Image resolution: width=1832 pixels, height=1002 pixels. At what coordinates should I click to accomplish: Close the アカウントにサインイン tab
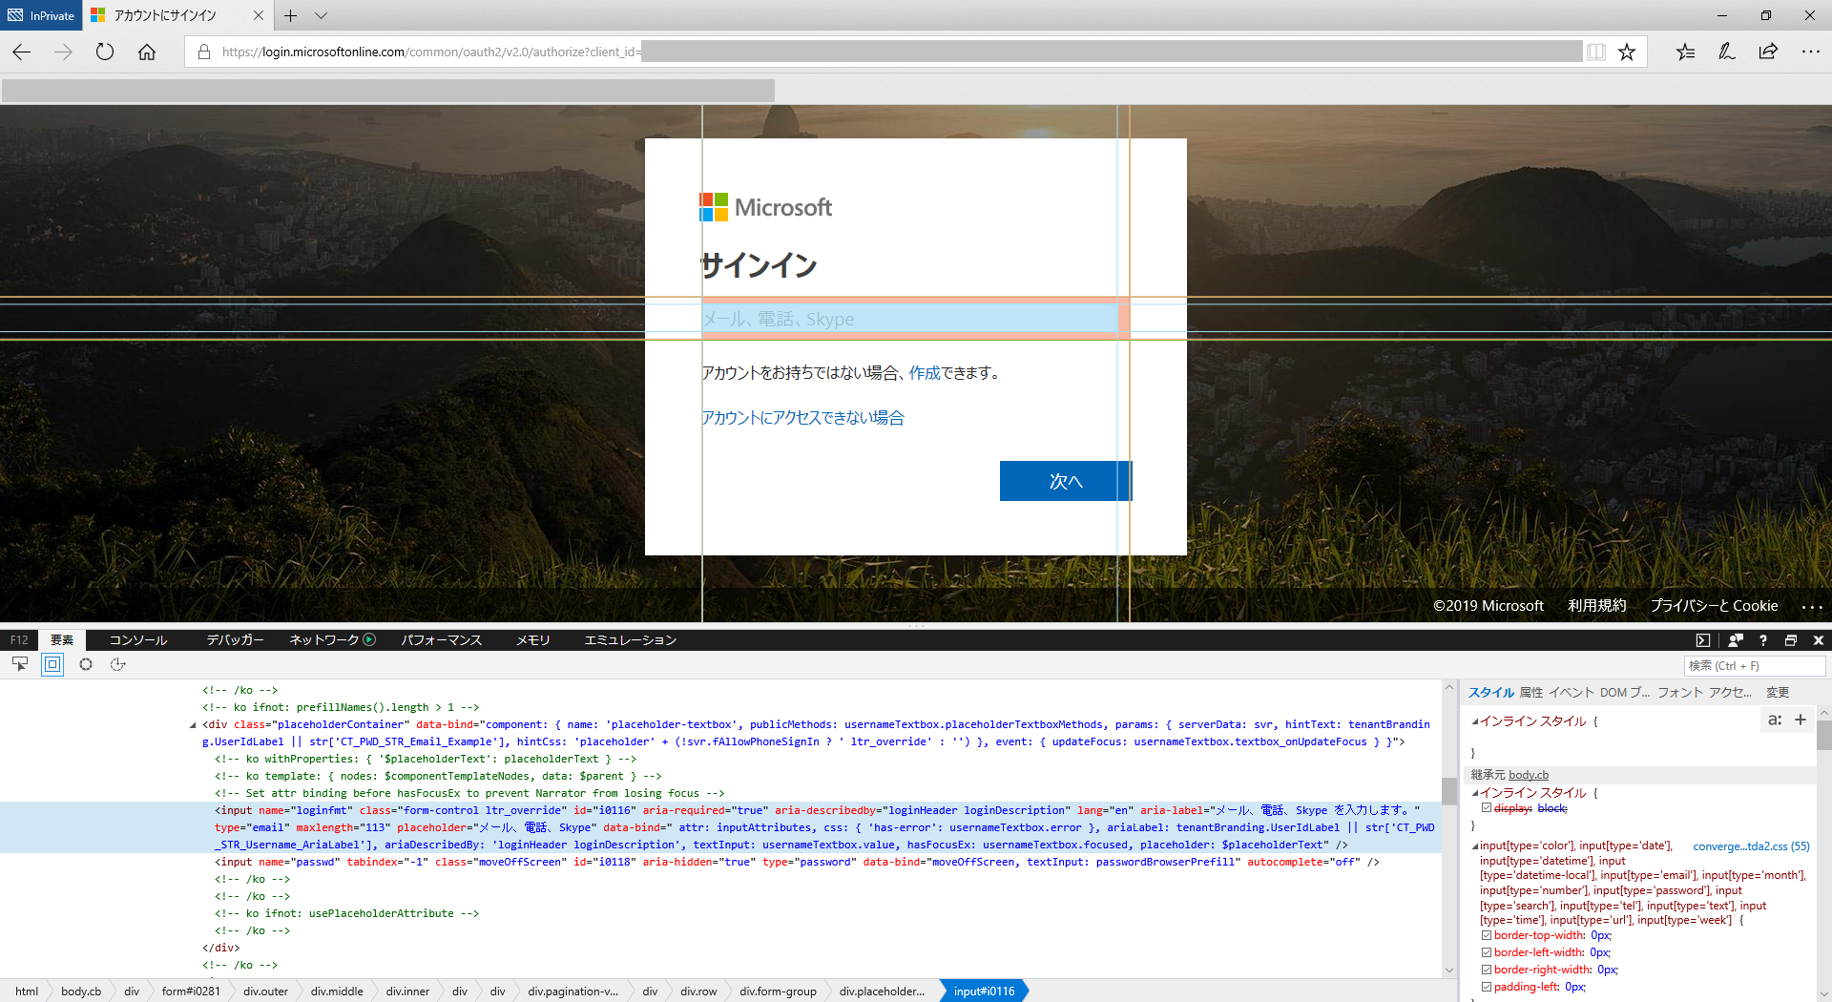pyautogui.click(x=259, y=15)
